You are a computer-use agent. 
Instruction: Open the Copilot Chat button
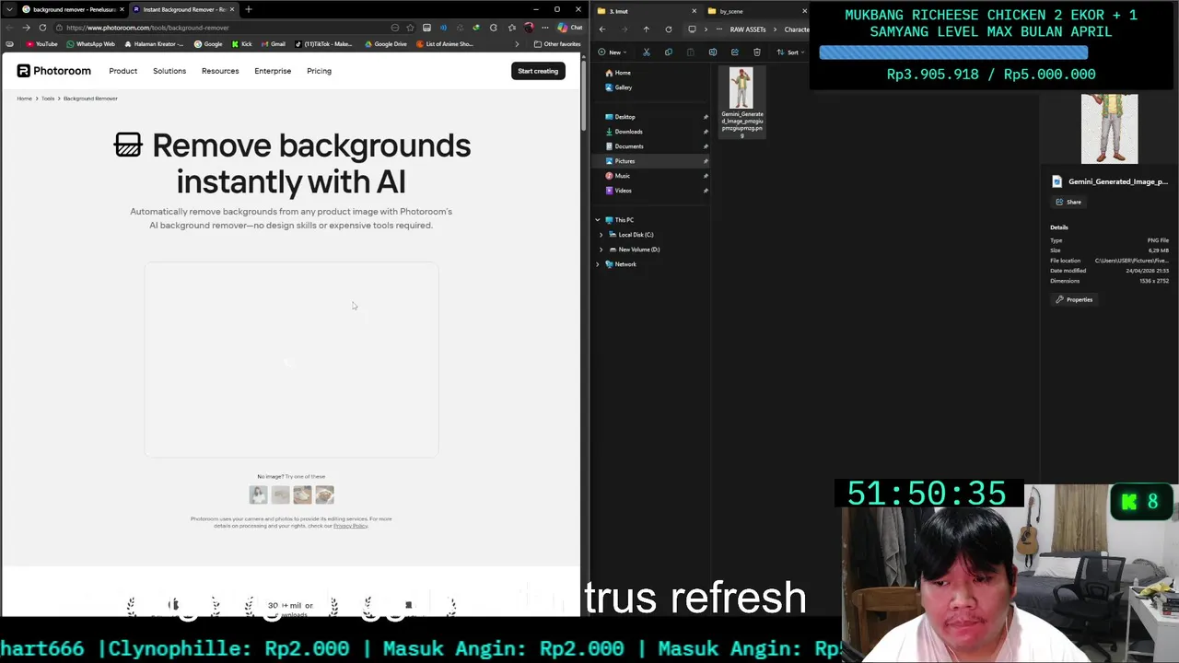(x=570, y=28)
